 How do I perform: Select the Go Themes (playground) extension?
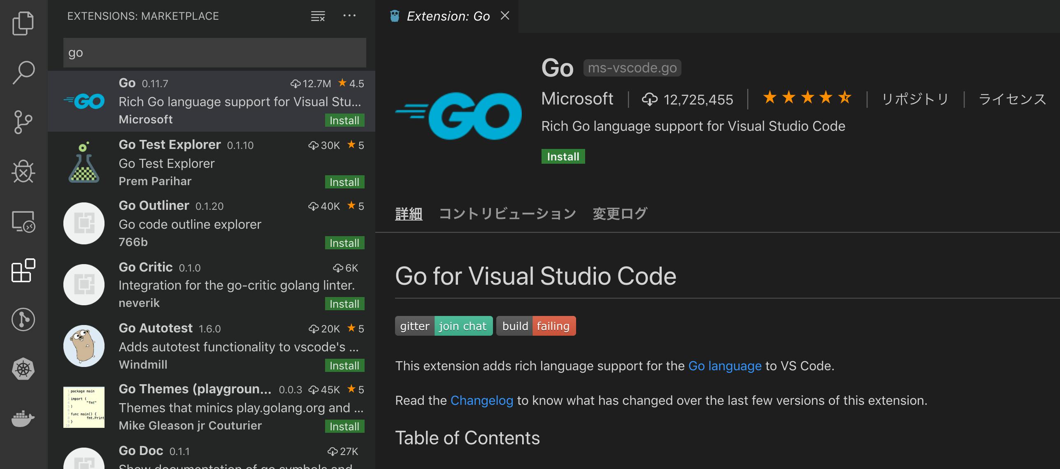click(212, 407)
